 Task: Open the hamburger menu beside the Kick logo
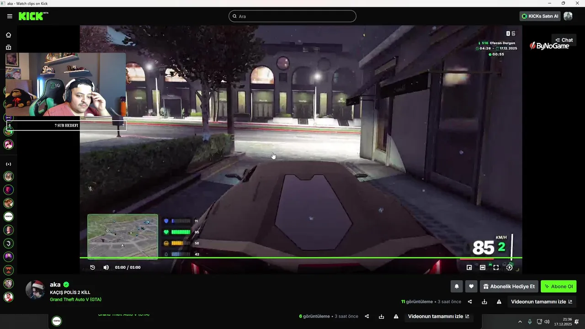click(x=10, y=16)
